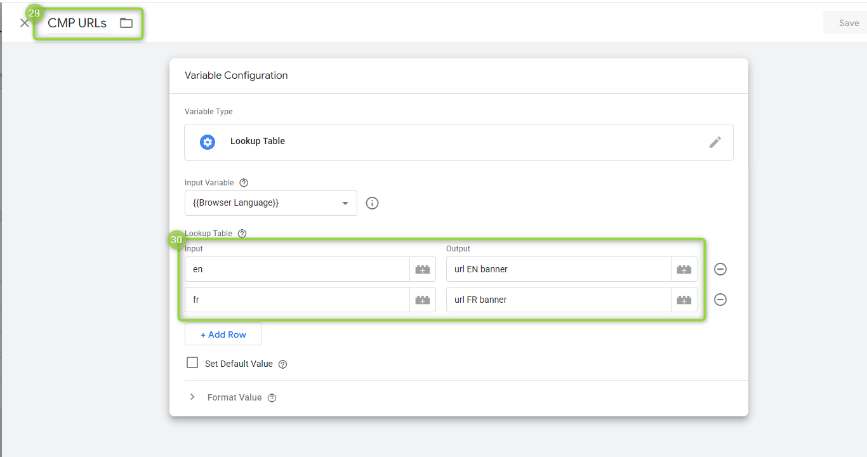
Task: Open the Browser Language input variable dropdown
Action: [x=270, y=203]
